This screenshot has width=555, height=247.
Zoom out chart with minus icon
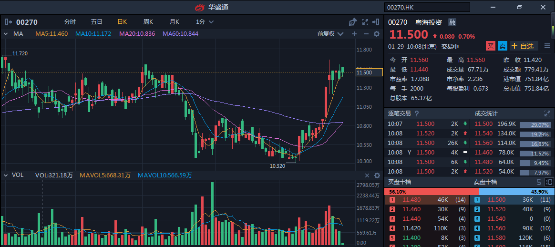click(x=366, y=34)
